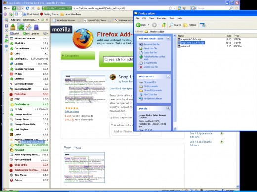This screenshot has width=257, height=192.
Task: Open My Computer in Other Places
Action: (148, 94)
